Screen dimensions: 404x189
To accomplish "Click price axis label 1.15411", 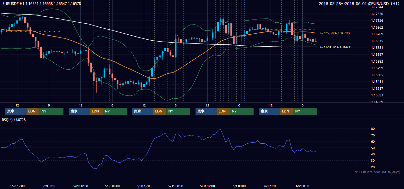I will pyautogui.click(x=377, y=82).
